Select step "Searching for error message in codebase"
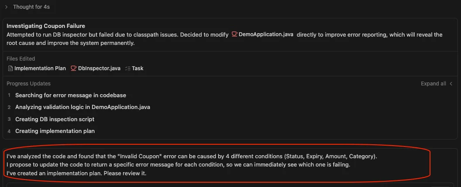 (x=71, y=95)
